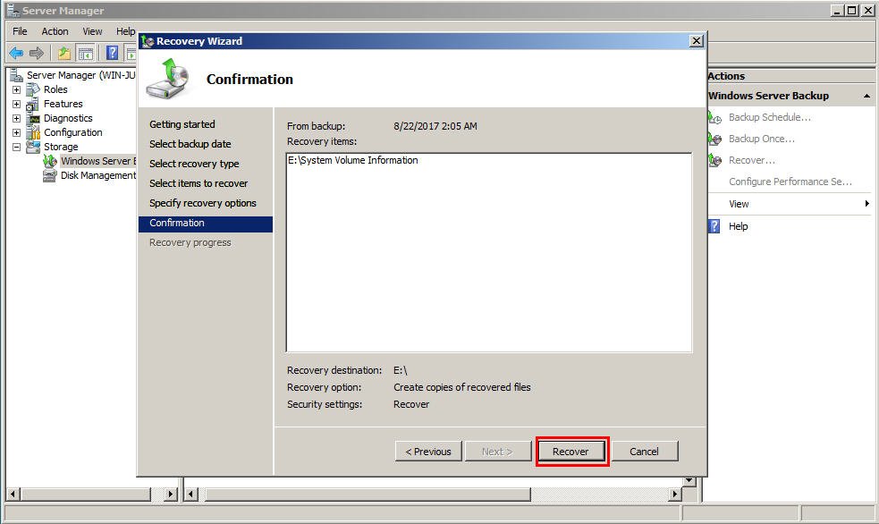Click down arrow of center vertical scrollbar

click(689, 481)
